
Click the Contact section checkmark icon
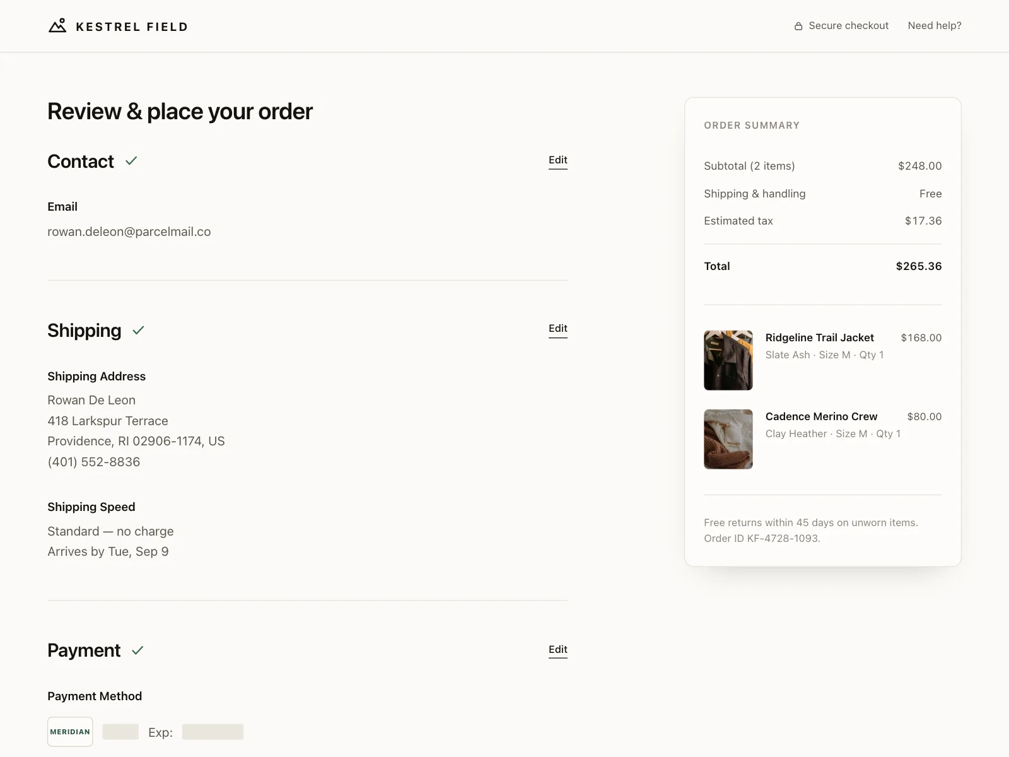131,161
